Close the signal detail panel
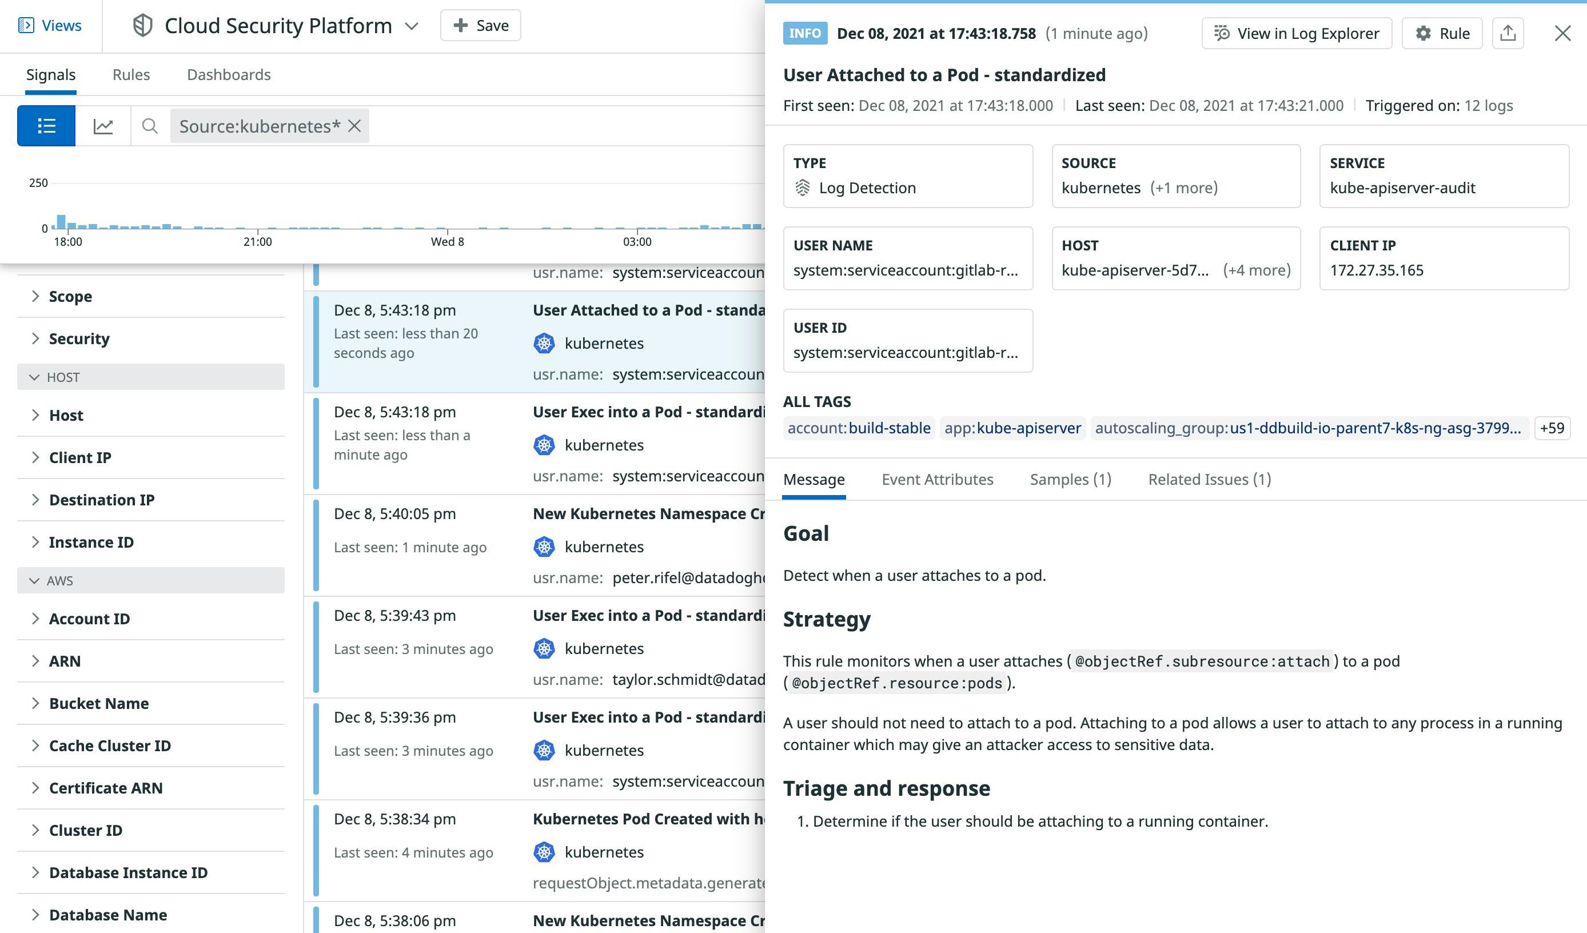The width and height of the screenshot is (1587, 933). [x=1562, y=33]
